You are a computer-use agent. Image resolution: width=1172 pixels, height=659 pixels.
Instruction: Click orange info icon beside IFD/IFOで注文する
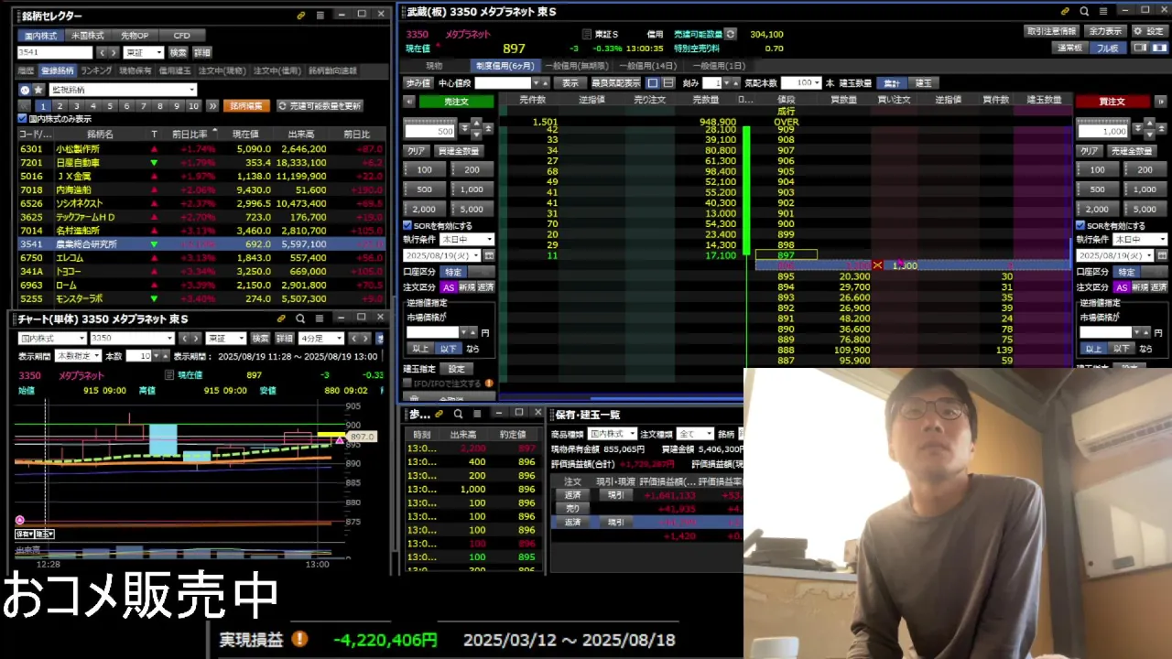click(x=490, y=384)
